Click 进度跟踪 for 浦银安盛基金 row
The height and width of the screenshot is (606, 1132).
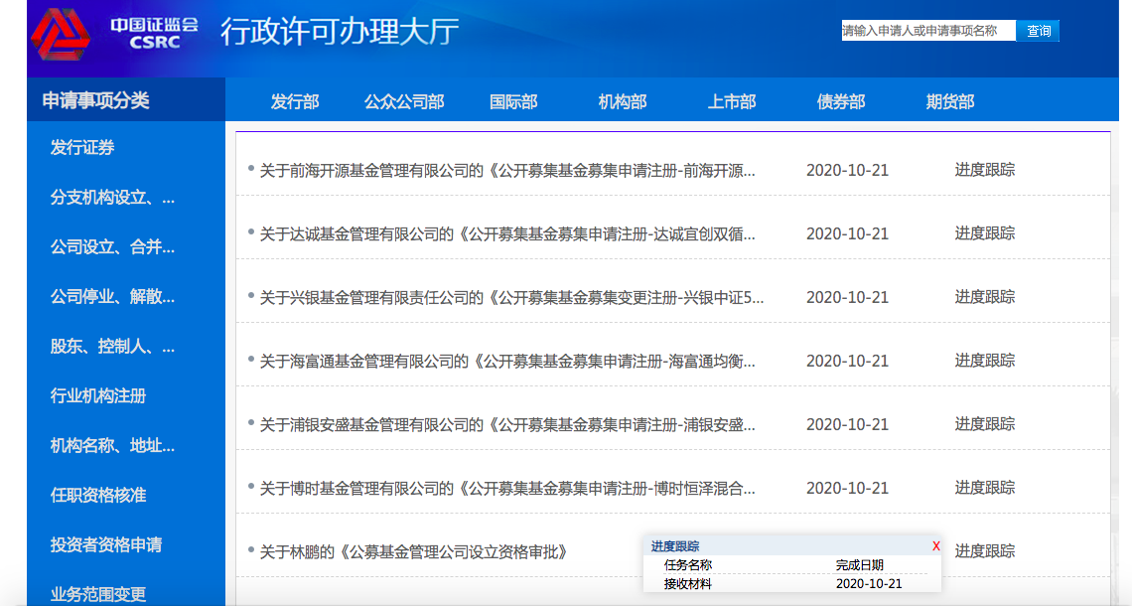[985, 424]
